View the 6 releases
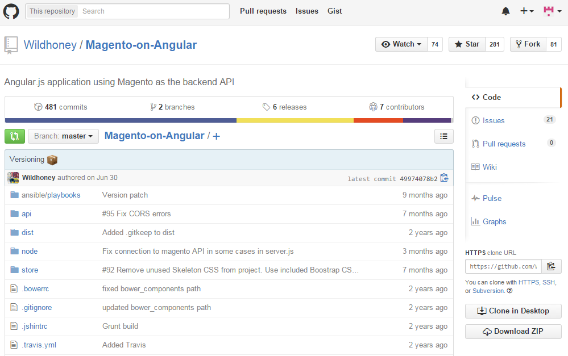Viewport: 568px width, 356px height. [x=285, y=107]
